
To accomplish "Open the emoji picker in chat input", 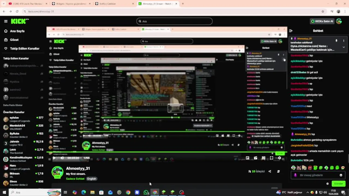I will (x=341, y=175).
